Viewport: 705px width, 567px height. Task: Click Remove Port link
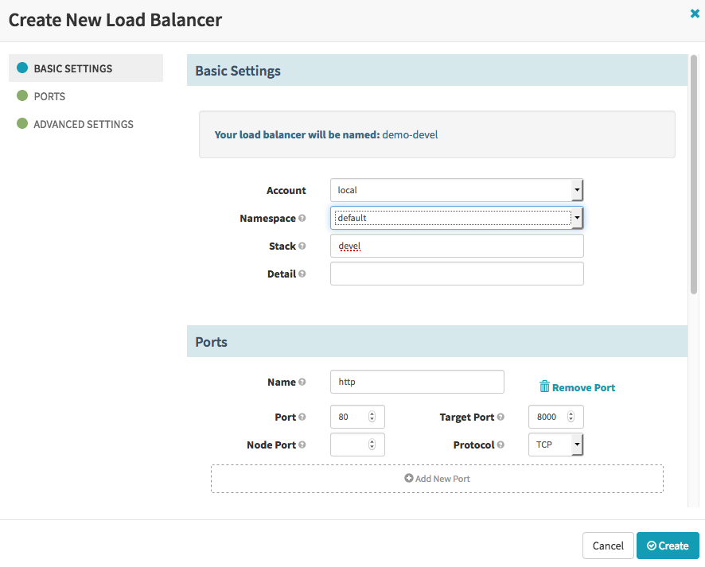(x=578, y=387)
